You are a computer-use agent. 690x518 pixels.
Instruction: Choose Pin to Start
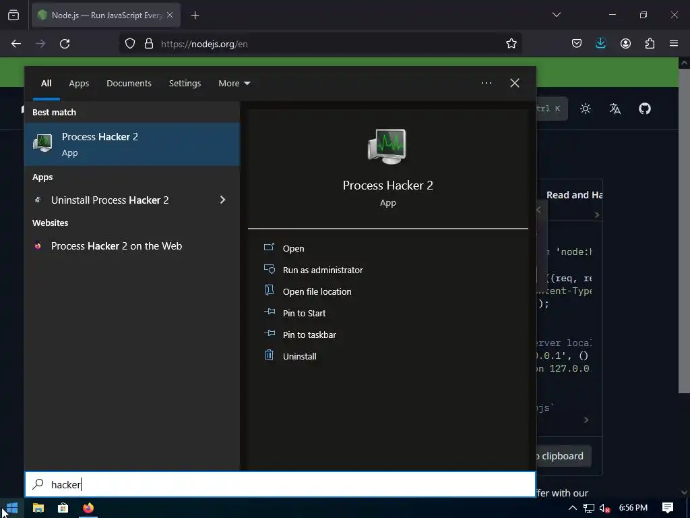point(304,313)
